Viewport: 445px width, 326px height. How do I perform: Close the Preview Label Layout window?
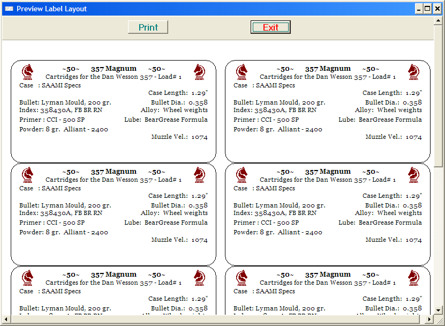pyautogui.click(x=438, y=9)
